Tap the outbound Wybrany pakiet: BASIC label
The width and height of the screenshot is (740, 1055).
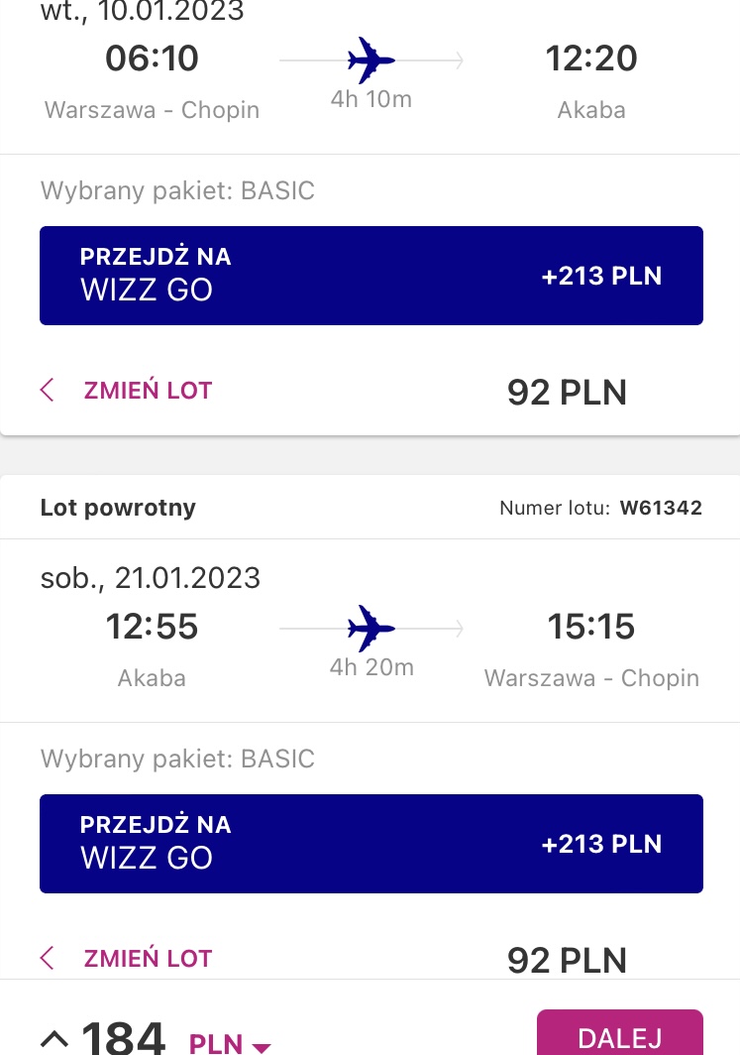click(x=177, y=190)
